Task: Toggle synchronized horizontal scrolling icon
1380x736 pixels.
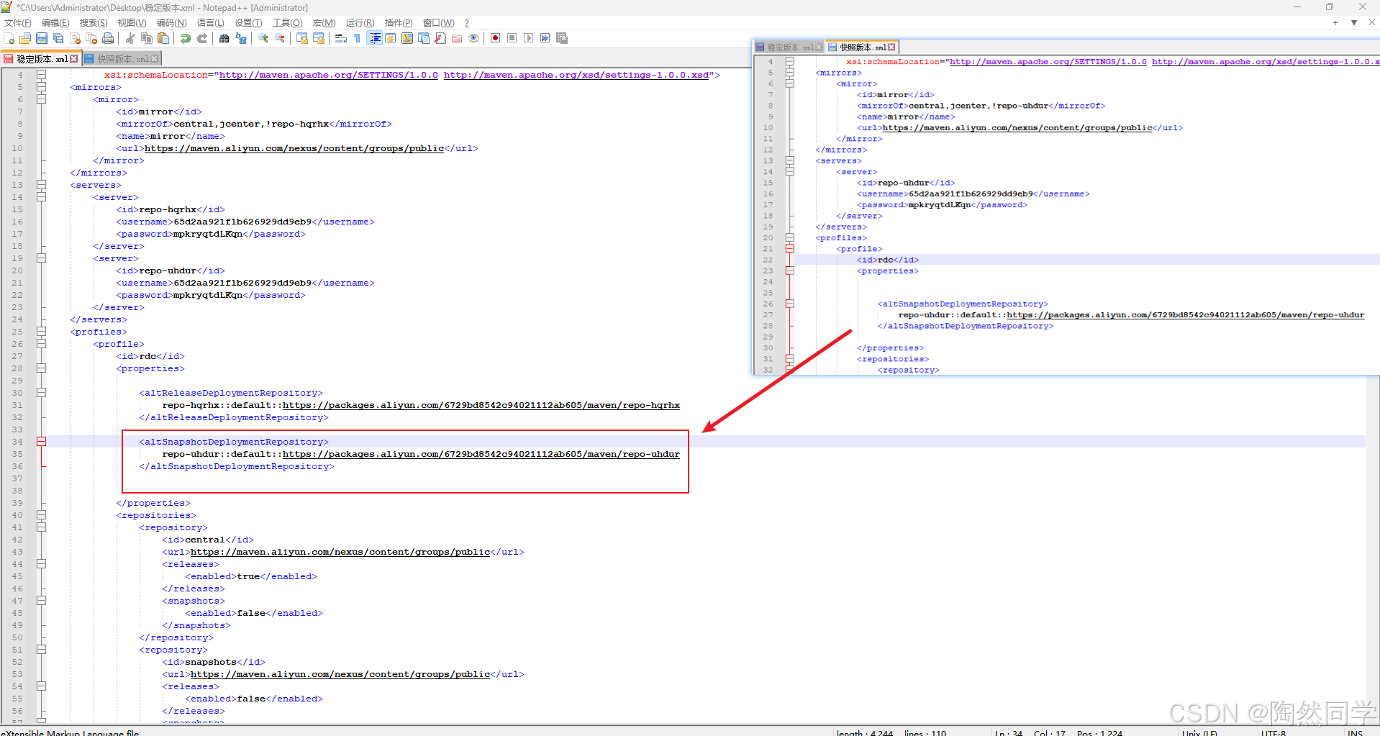Action: [x=319, y=38]
